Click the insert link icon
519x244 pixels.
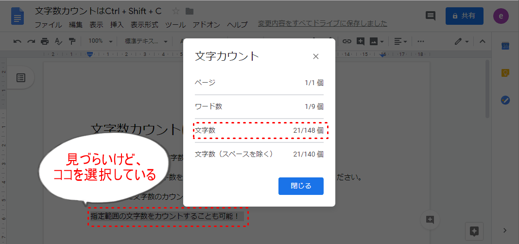coord(346,41)
